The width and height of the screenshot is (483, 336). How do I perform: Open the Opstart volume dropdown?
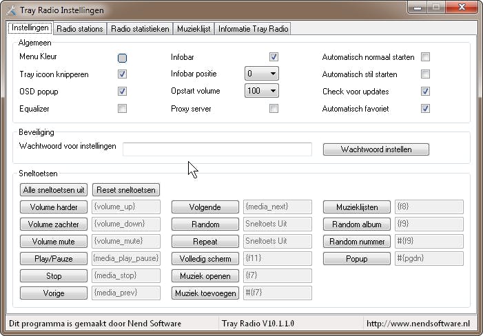tap(262, 91)
